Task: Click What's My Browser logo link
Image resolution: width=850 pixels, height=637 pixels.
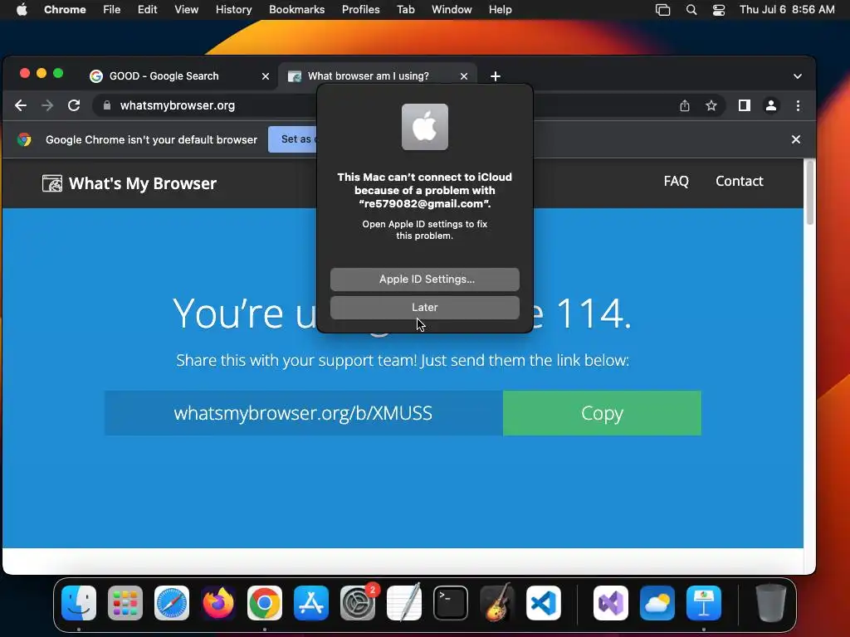Action: point(129,183)
